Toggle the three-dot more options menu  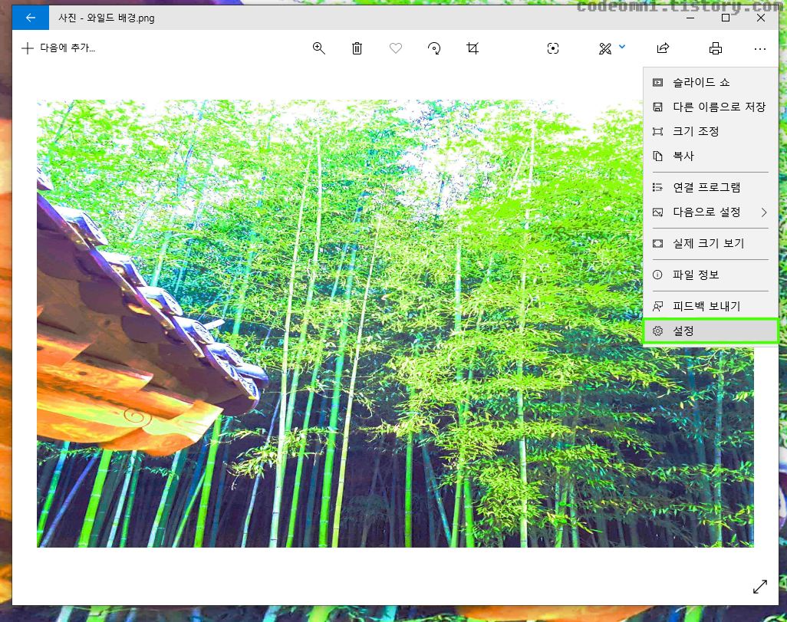click(760, 48)
